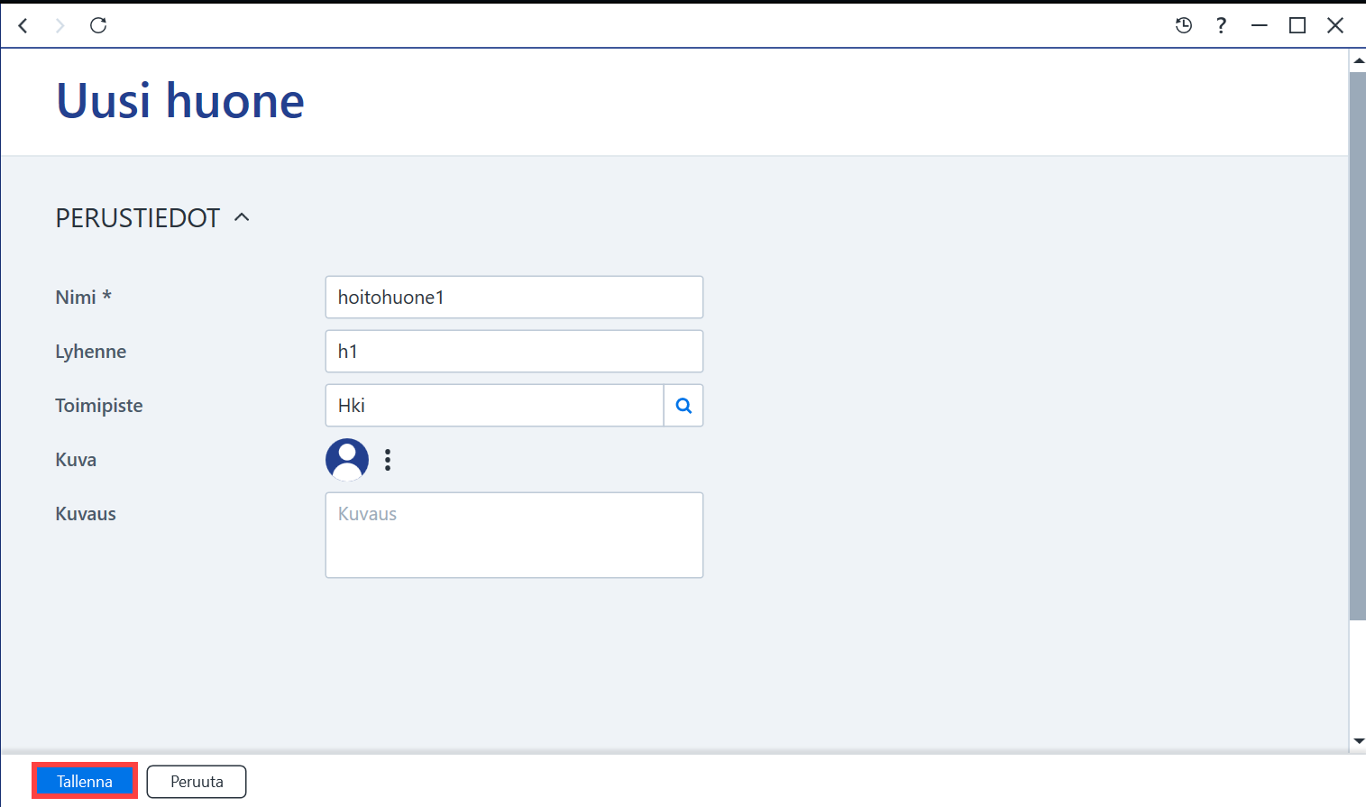The image size is (1366, 807).
Task: Click the Kuvaus label text
Action: point(86,514)
